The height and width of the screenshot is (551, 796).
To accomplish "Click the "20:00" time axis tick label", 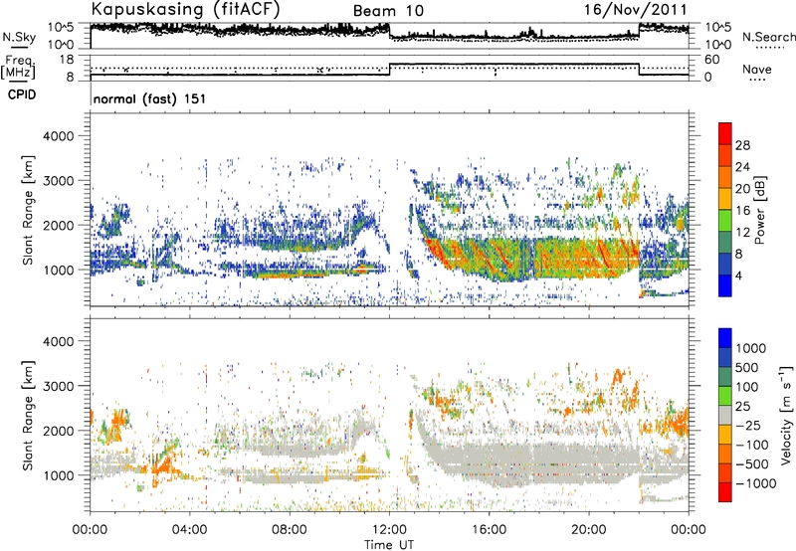I will coord(589,530).
